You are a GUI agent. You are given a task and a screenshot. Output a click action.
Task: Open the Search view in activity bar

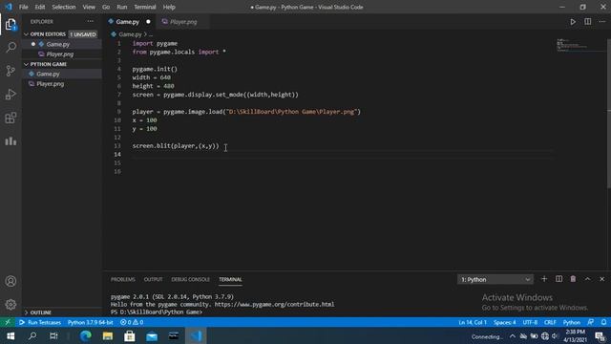(x=11, y=48)
